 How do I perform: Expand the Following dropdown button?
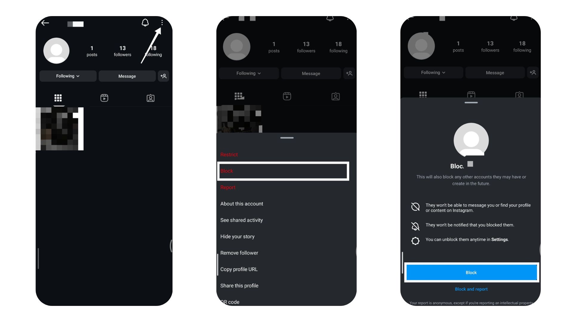[x=68, y=76]
